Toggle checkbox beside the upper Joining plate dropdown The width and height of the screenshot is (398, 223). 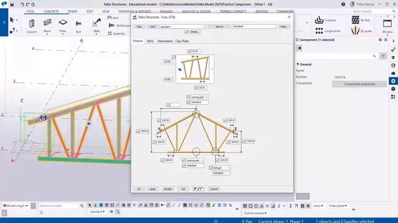click(188, 97)
